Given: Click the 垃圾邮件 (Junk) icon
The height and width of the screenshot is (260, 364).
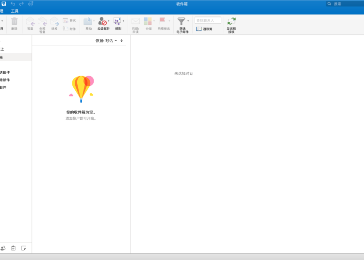Looking at the screenshot, I should [x=102, y=21].
